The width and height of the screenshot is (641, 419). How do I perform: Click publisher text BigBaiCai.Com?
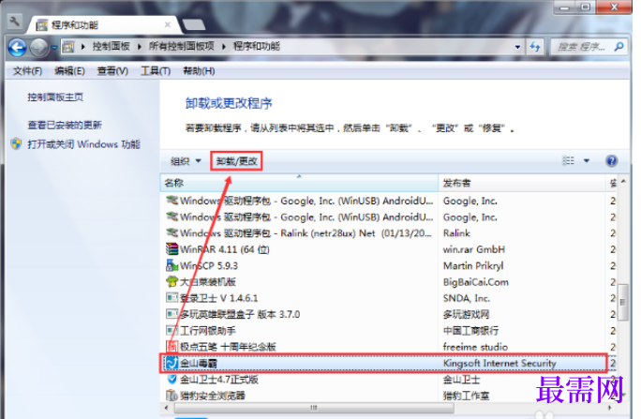(x=476, y=282)
